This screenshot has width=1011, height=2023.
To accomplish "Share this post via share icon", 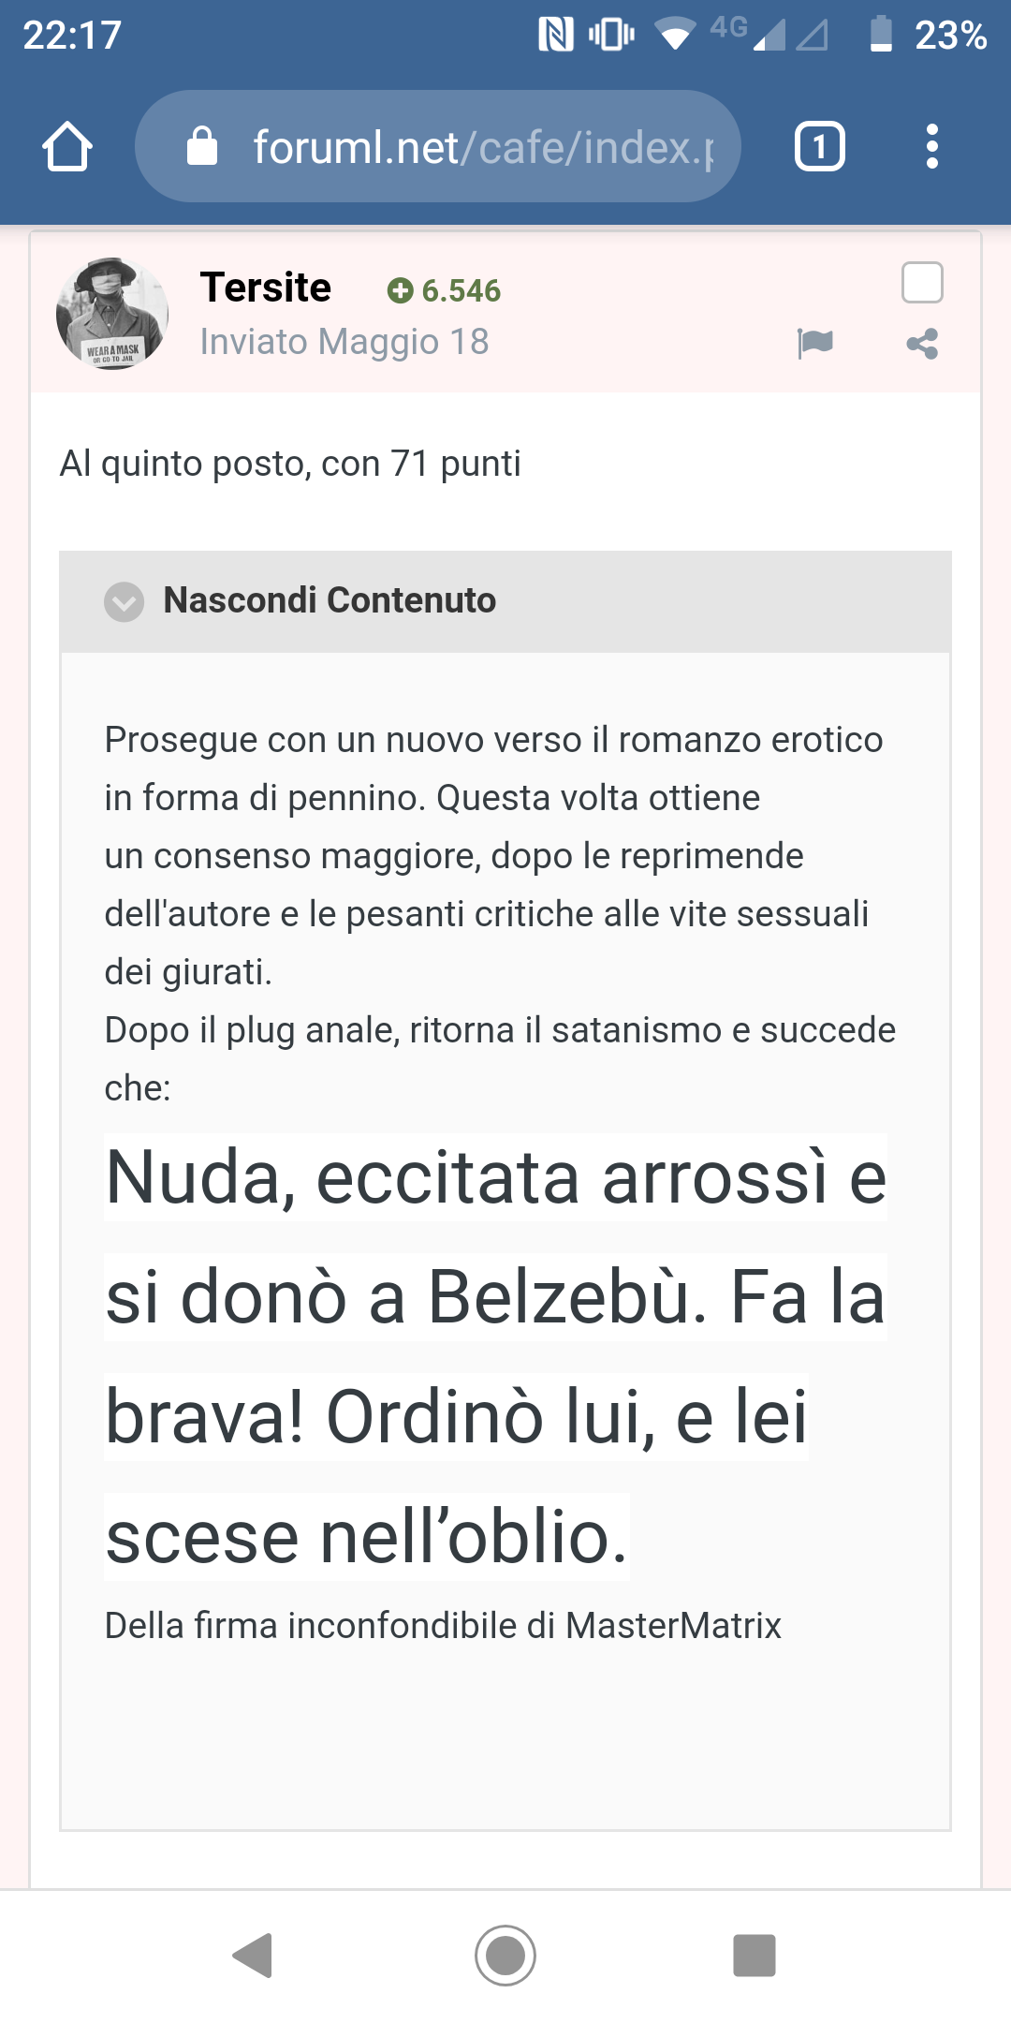I will [922, 344].
